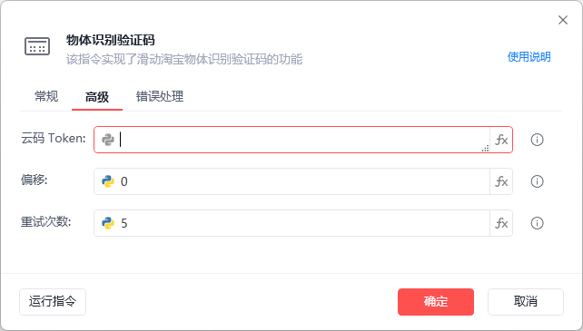Toggle Python mode icon in 云码 Token field
The image size is (583, 331).
[x=108, y=140]
